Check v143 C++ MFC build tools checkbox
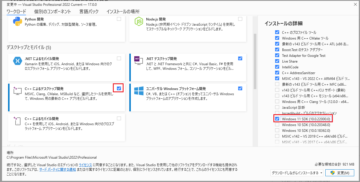 (x=277, y=84)
